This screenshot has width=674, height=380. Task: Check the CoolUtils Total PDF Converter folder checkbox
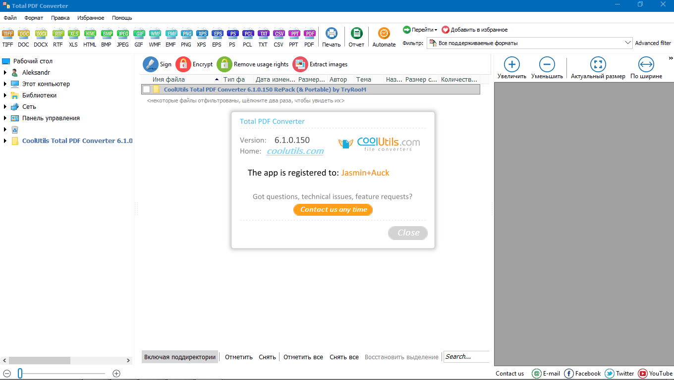click(147, 90)
